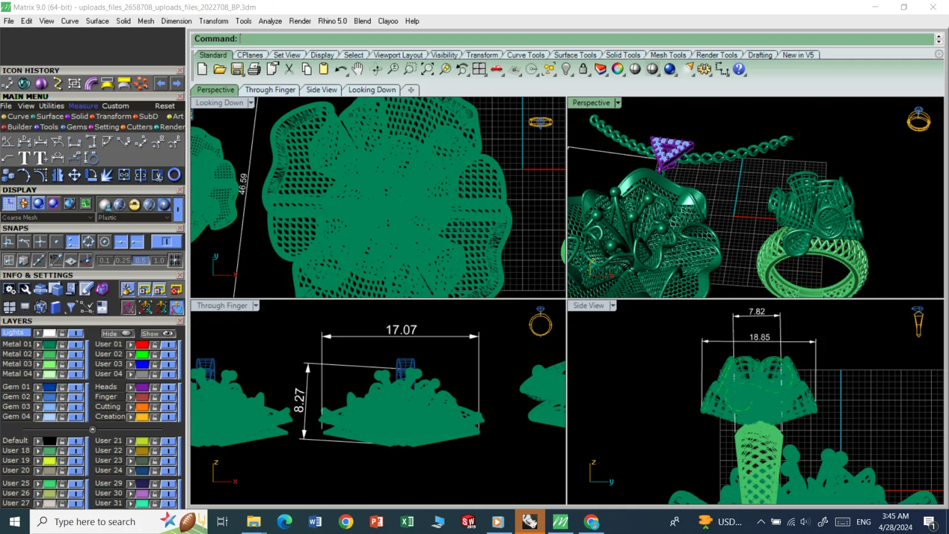The width and height of the screenshot is (949, 534).
Task: Click the blue question mark Help icon
Action: [x=739, y=69]
